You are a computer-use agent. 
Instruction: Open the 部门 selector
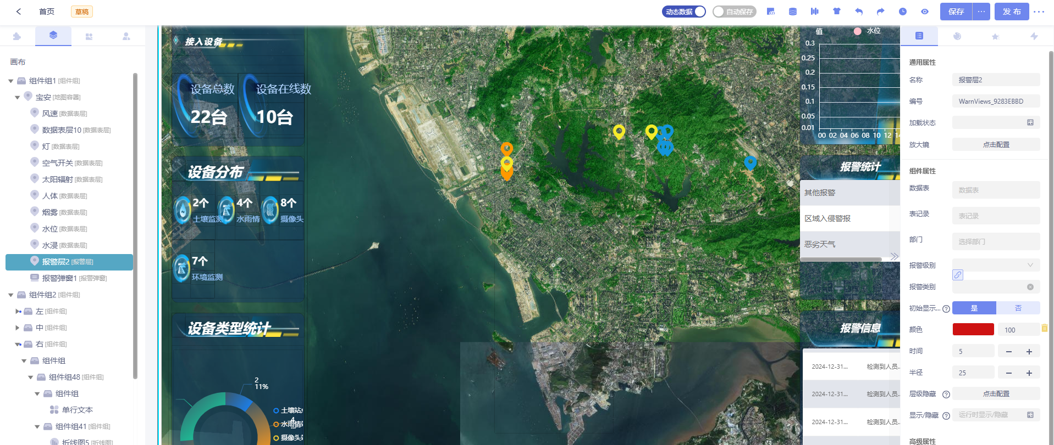point(996,241)
